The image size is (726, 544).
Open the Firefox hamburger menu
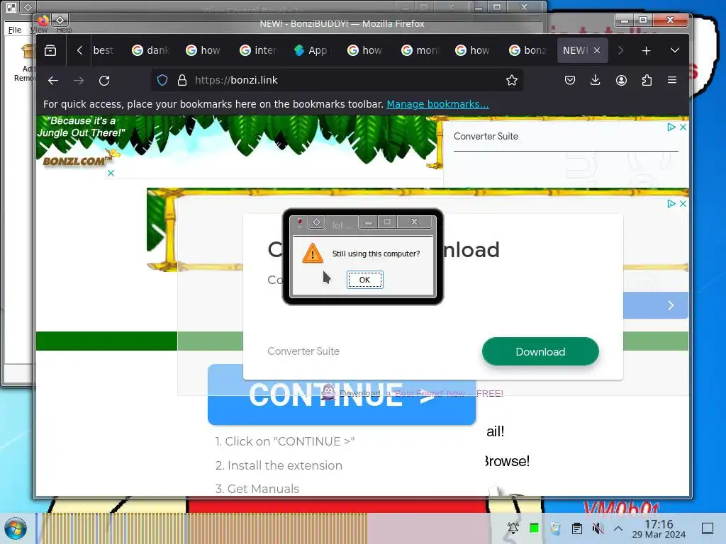point(672,80)
